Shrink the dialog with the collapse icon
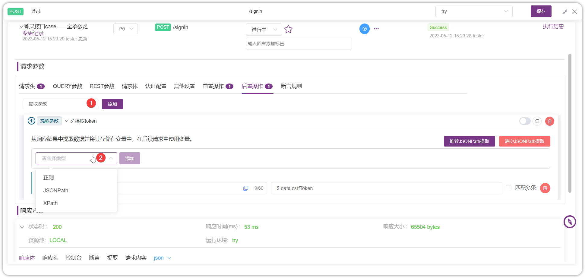 click(565, 11)
